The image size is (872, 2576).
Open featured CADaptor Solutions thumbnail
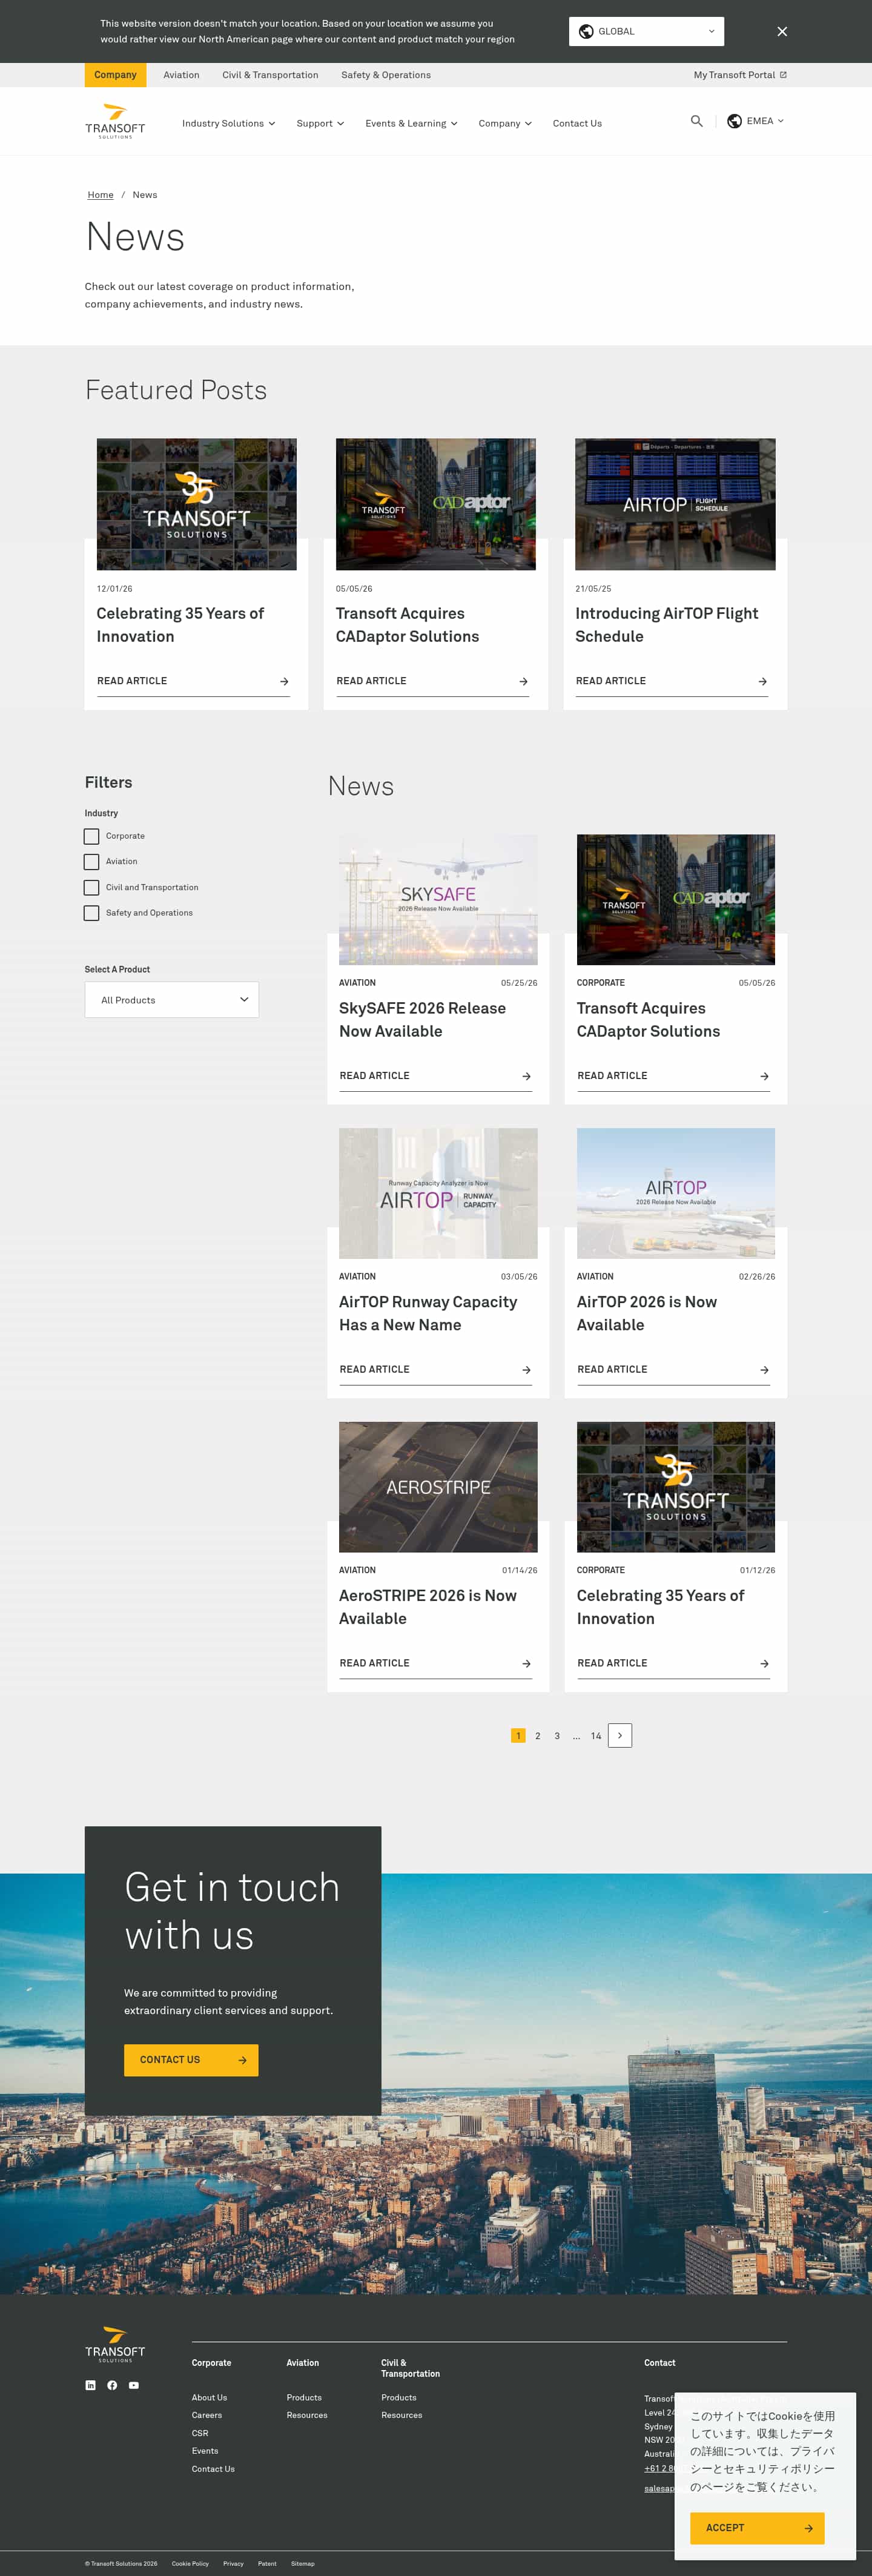pos(435,504)
